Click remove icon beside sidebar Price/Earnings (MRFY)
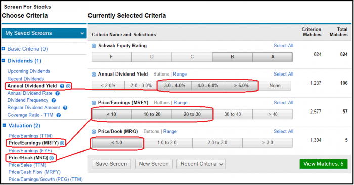 pyautogui.click(x=62, y=143)
